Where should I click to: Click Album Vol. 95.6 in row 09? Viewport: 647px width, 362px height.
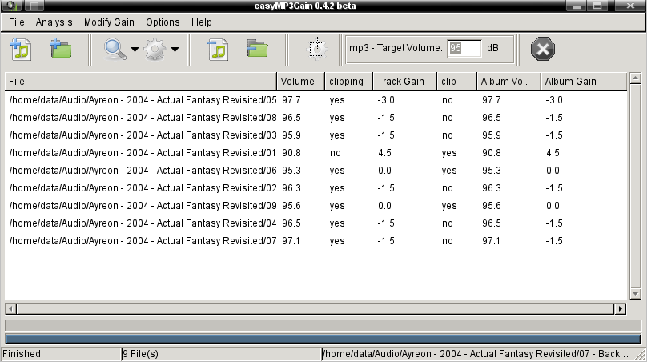pyautogui.click(x=492, y=206)
